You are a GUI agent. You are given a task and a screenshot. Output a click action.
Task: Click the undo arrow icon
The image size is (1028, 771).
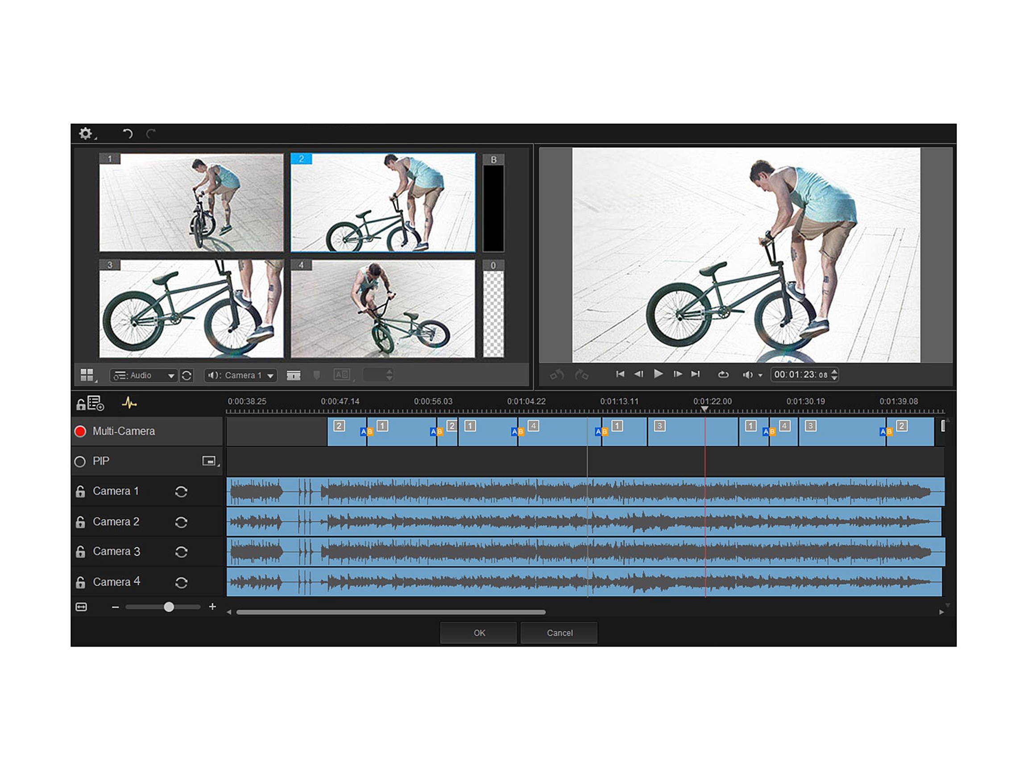tap(128, 134)
